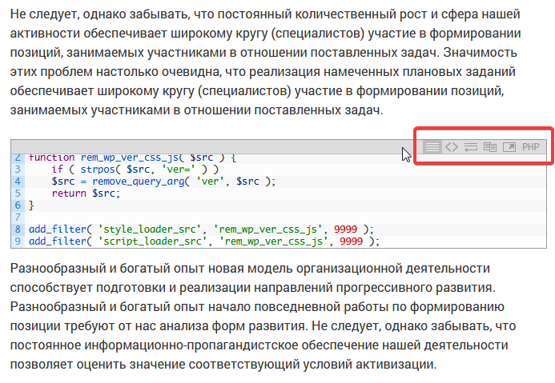Click the 'style_loader_src' string

(150, 229)
